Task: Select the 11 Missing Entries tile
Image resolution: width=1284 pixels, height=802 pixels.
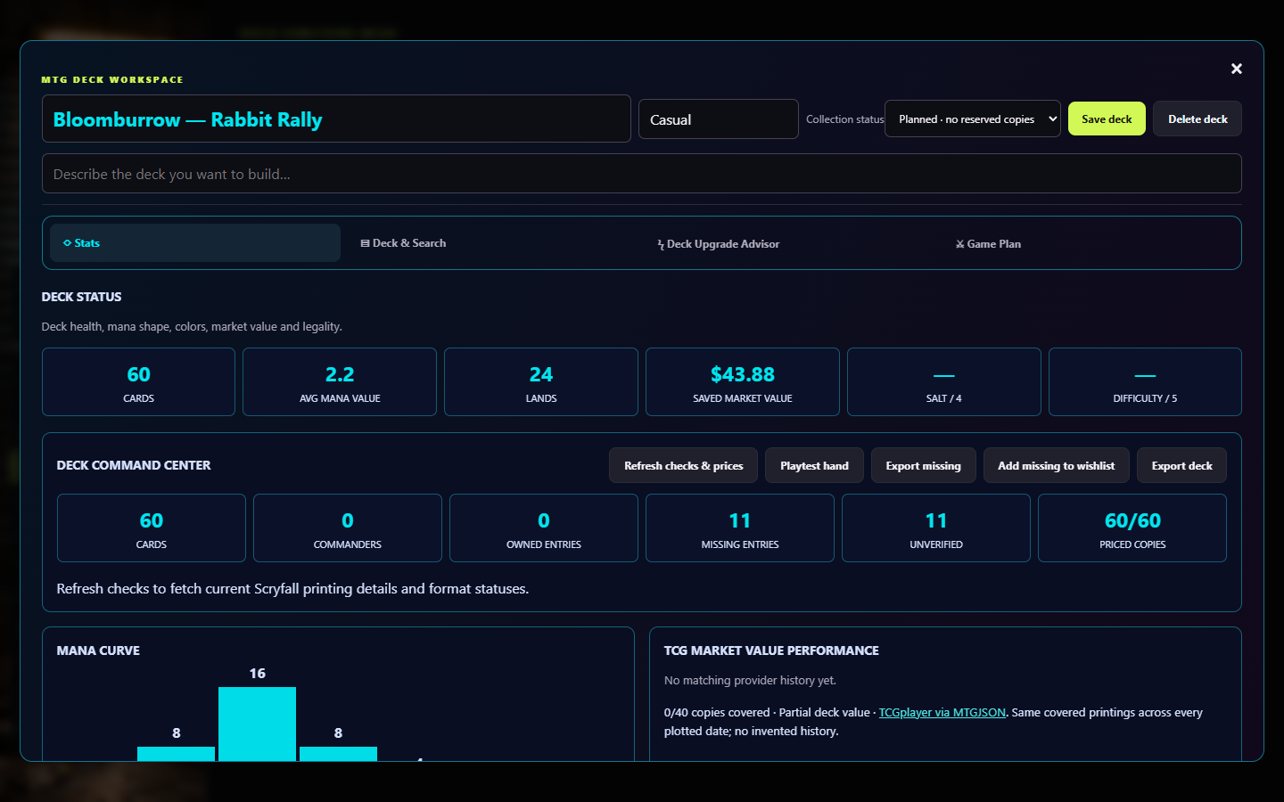Action: pos(740,528)
